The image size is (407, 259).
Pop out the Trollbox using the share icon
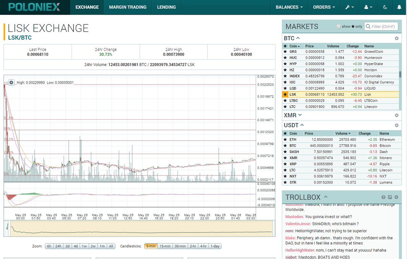coord(390,197)
